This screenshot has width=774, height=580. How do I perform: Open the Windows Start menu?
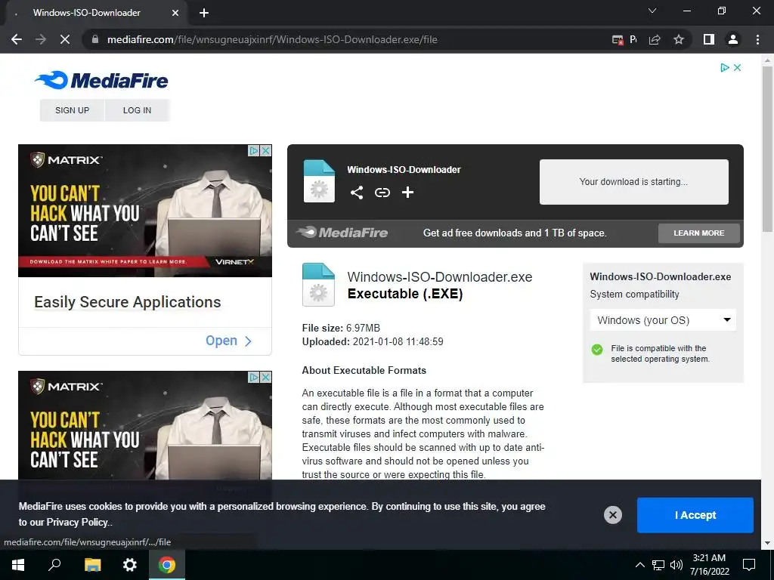point(18,565)
